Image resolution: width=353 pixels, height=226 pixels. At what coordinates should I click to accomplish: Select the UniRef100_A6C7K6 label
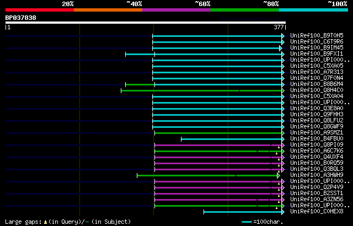[x=317, y=151]
